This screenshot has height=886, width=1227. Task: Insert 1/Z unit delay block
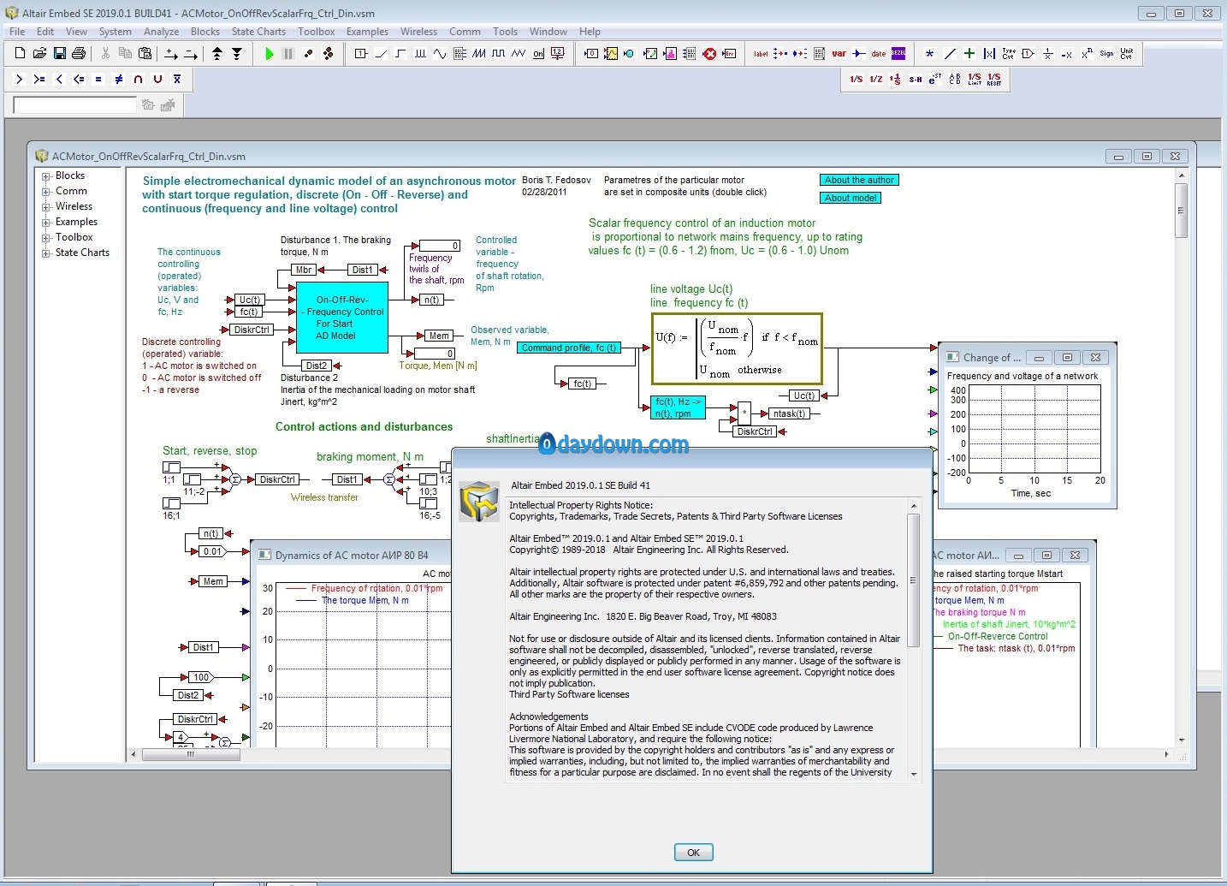(x=876, y=79)
